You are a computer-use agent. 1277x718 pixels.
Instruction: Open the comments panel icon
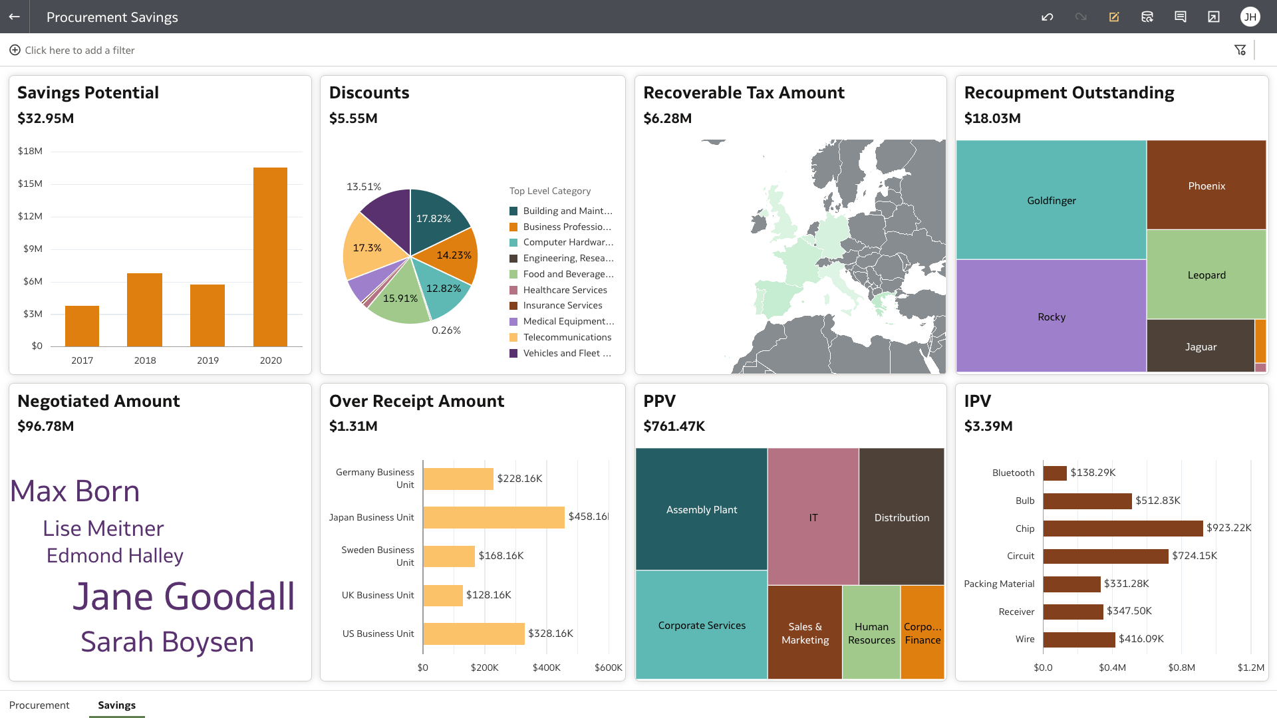click(1181, 17)
